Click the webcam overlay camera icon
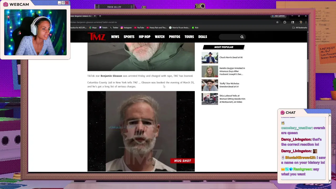The image size is (336, 189). coord(6,4)
